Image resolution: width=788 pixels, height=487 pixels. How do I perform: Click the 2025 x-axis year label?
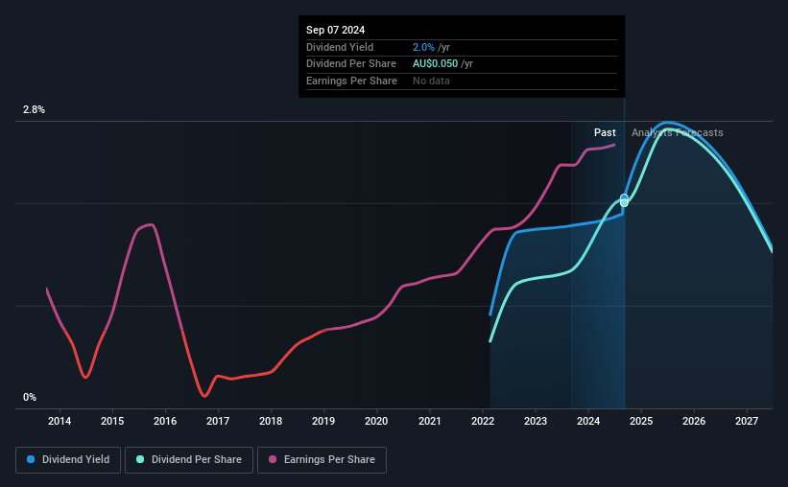pos(641,421)
